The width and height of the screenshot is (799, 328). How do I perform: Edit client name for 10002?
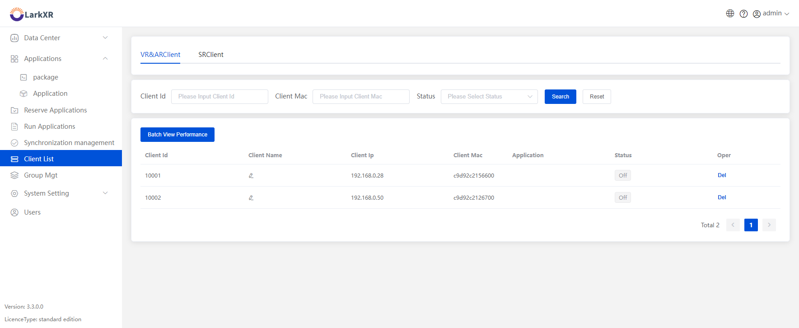click(251, 198)
